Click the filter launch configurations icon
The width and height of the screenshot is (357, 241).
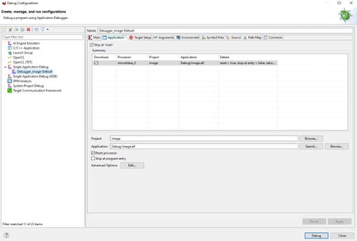tap(43, 29)
